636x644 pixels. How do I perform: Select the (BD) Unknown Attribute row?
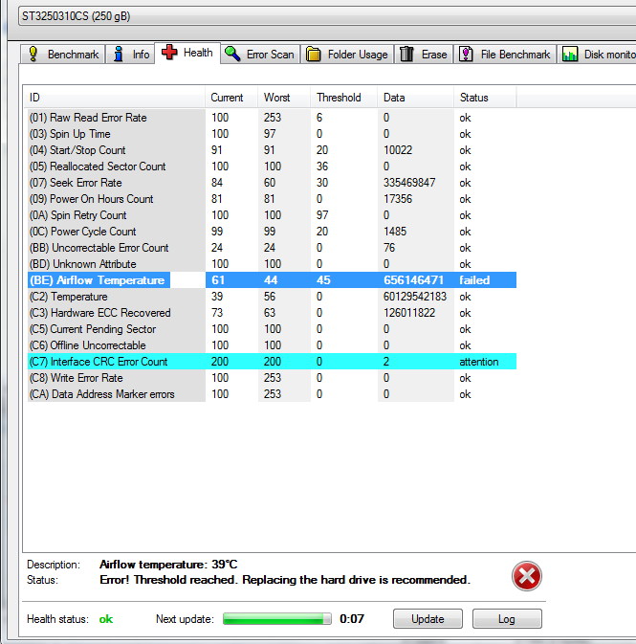tap(272, 264)
